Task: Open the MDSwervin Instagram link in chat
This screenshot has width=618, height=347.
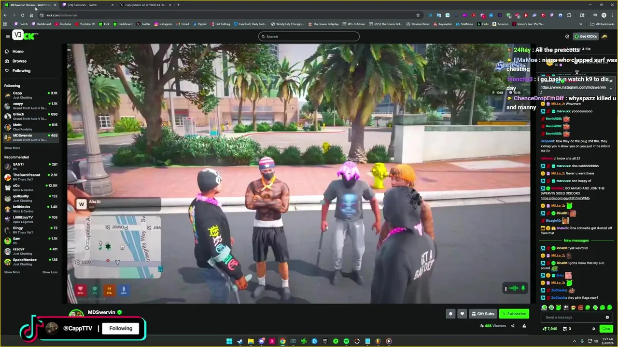Action: click(573, 87)
